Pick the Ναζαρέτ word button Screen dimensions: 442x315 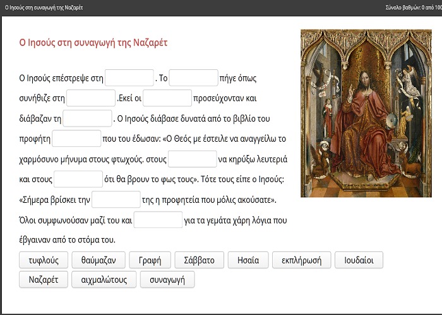point(44,280)
